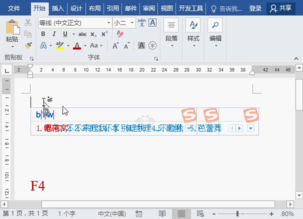The image size is (303, 219).
Task: Click the 80% zoom level
Action: click(287, 214)
